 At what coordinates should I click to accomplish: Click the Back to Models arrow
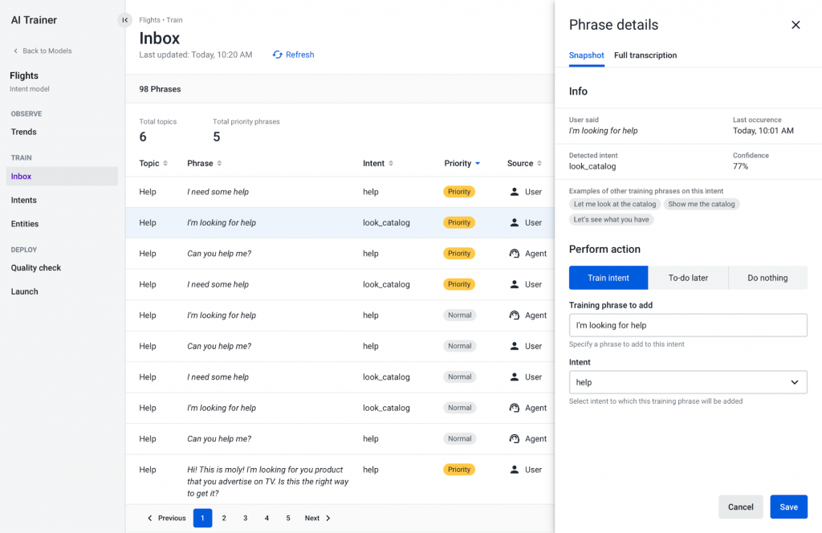15,51
